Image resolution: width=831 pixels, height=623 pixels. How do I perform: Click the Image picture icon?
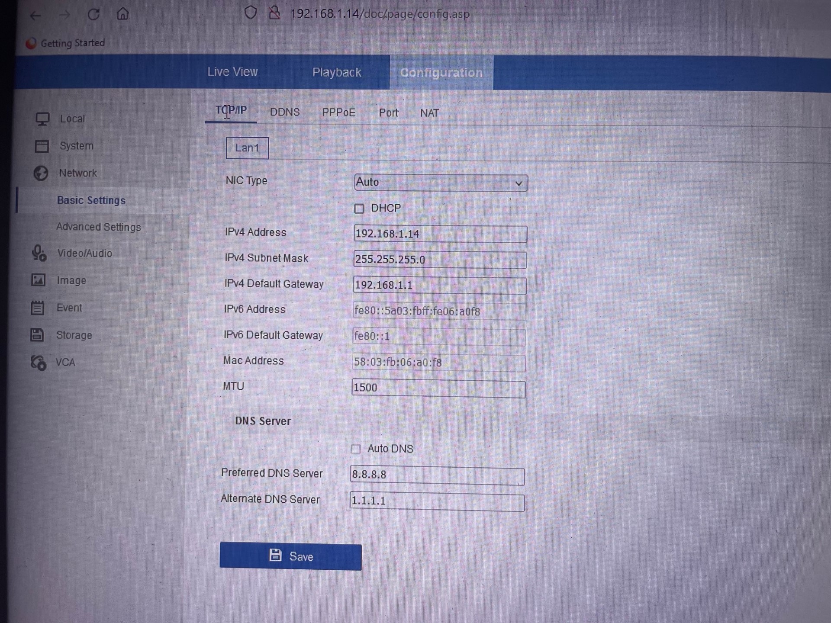coord(38,280)
